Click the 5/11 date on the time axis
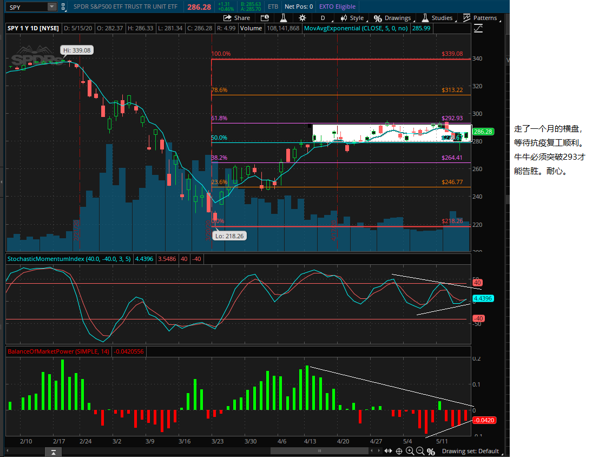 tap(442, 441)
